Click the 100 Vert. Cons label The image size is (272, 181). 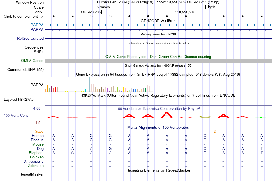16,115
